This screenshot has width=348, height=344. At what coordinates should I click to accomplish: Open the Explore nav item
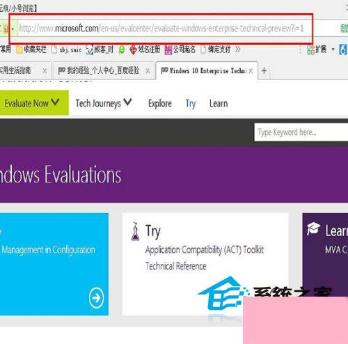coord(160,103)
